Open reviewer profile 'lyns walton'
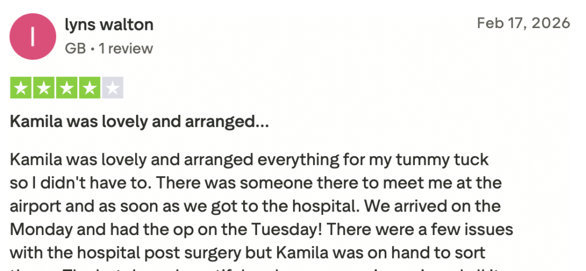586x271 pixels. [109, 25]
